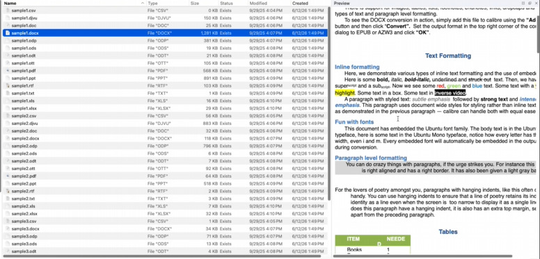Select the sample3.odp file name
This screenshot has width=540, height=259.
pos(24,236)
